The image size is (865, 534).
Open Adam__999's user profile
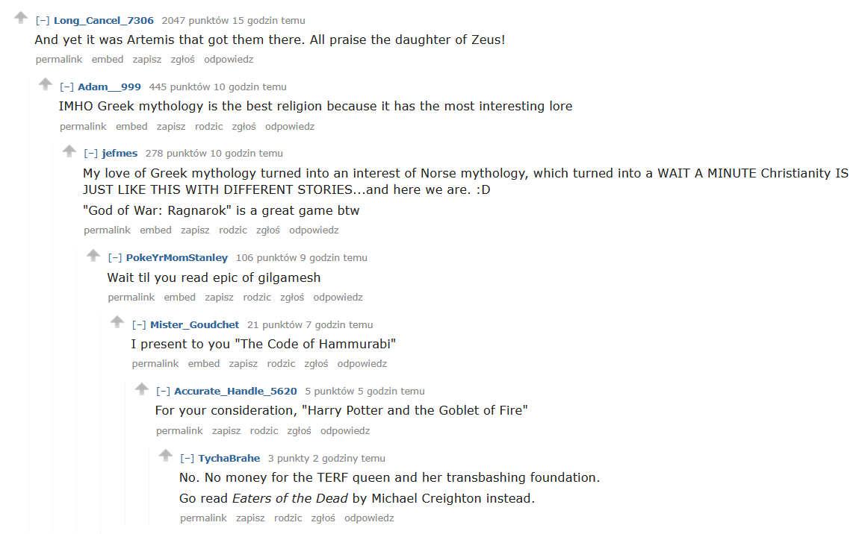coord(109,87)
